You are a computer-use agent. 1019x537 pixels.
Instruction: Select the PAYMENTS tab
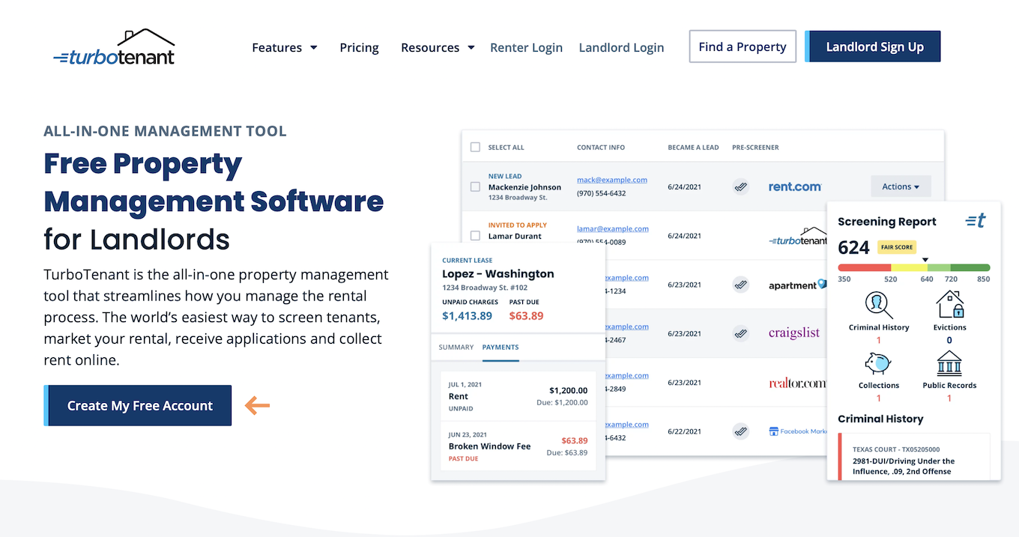tap(501, 347)
